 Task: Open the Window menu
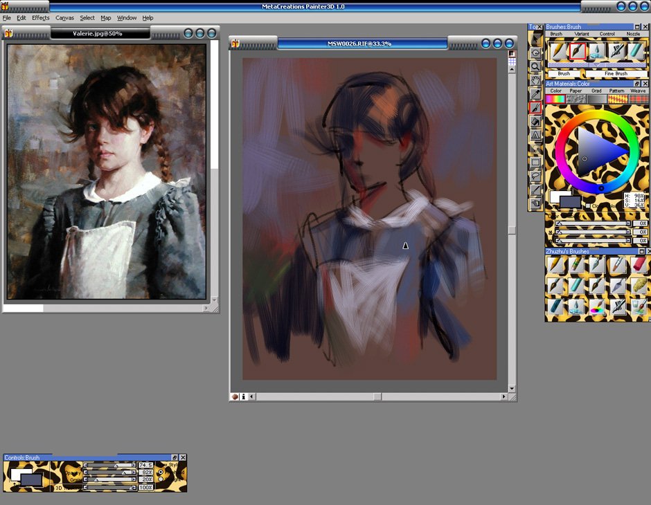click(x=127, y=18)
